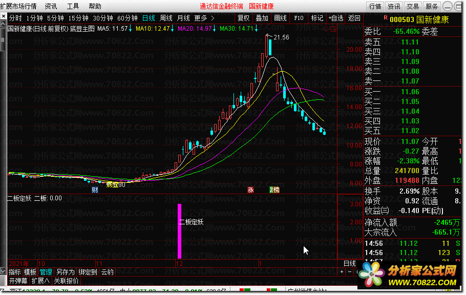Select the 周线 weekly chart tab
Screen dimensions: 466x295
pyautogui.click(x=166, y=18)
